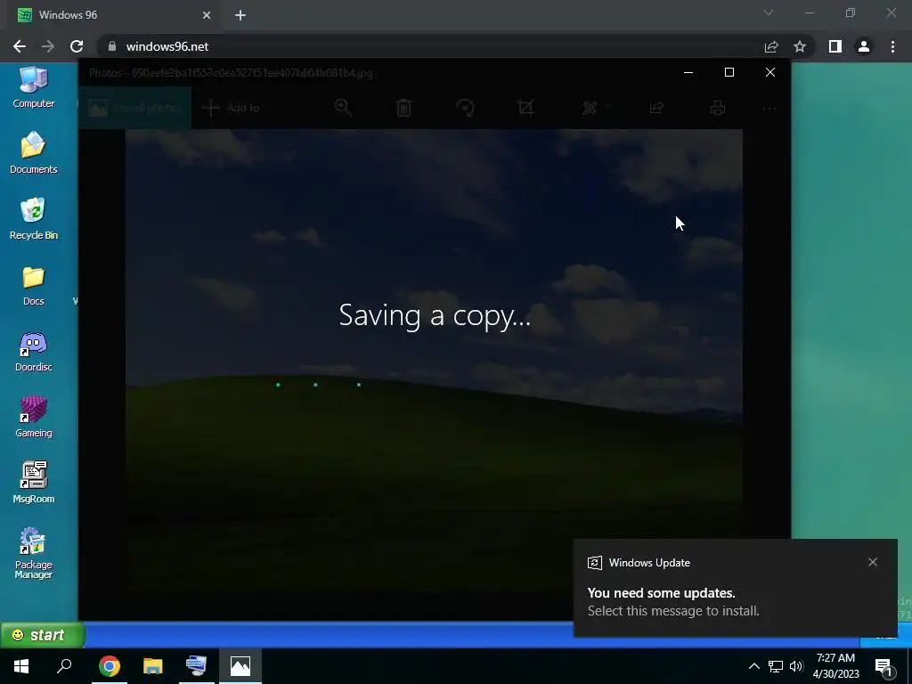
Task: Click the Add to button in Photos
Action: [231, 108]
